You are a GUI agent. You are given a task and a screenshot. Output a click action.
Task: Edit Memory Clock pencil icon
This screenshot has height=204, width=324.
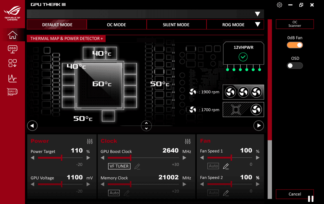click(x=126, y=193)
